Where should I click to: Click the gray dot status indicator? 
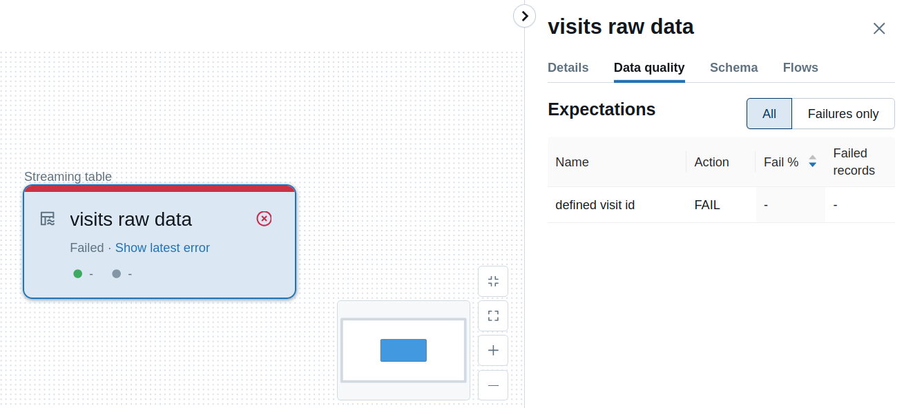coord(117,274)
